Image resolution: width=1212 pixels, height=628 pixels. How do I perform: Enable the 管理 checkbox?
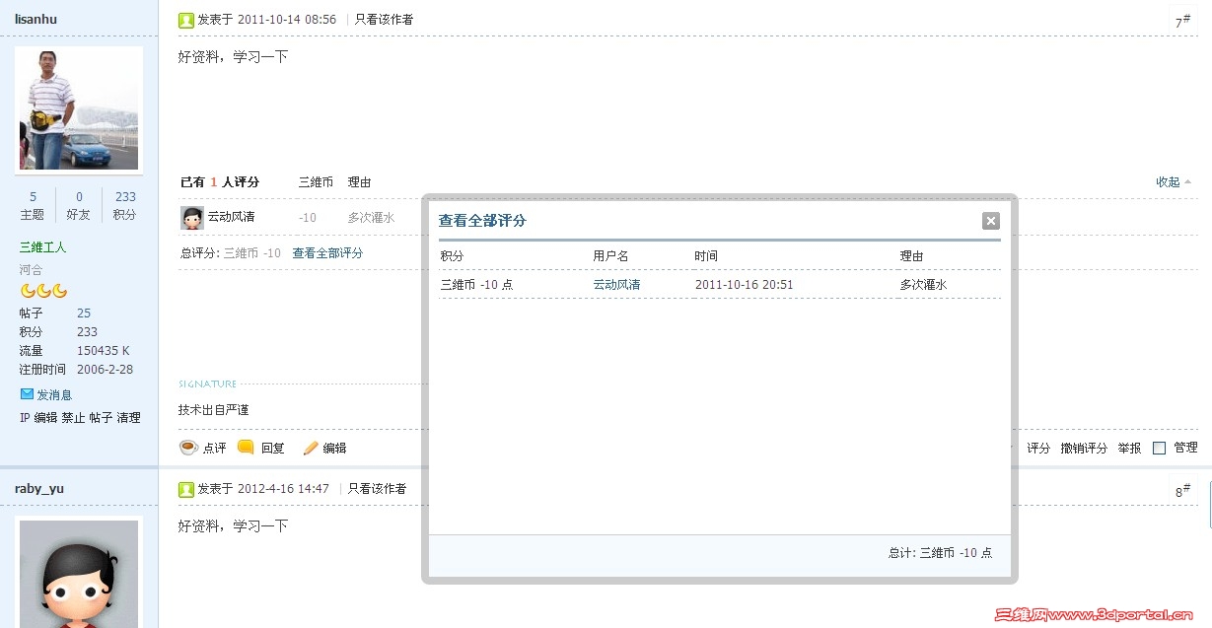click(x=1158, y=448)
